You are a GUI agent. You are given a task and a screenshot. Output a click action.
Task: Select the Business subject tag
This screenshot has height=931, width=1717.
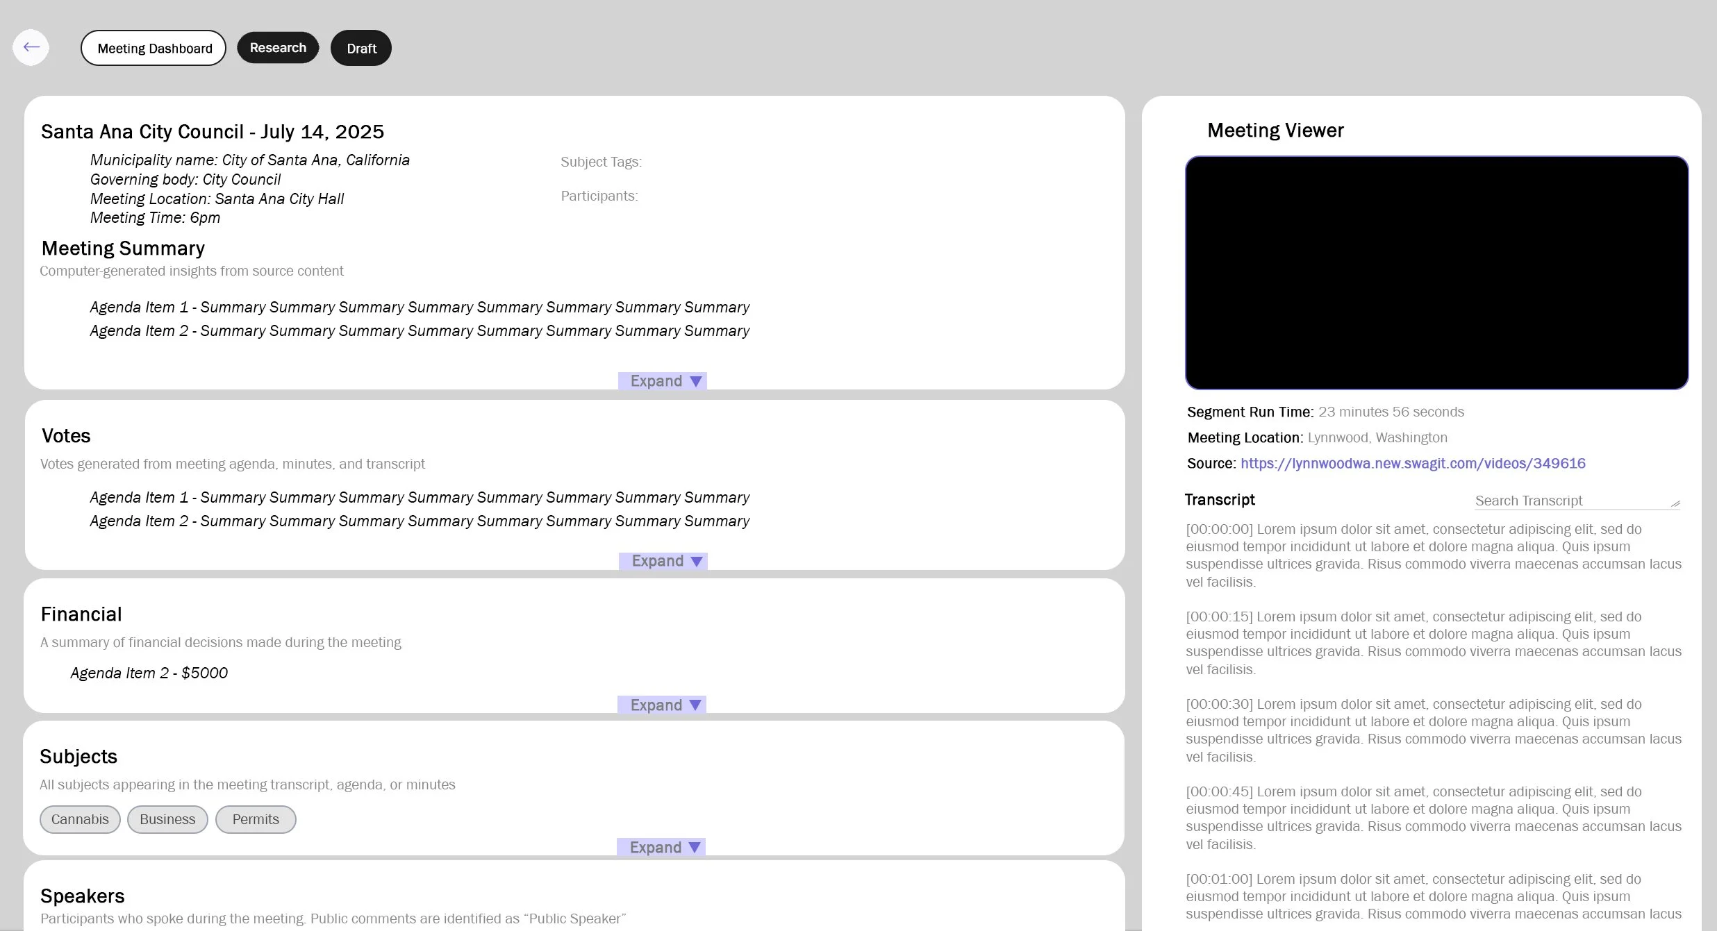click(x=167, y=819)
